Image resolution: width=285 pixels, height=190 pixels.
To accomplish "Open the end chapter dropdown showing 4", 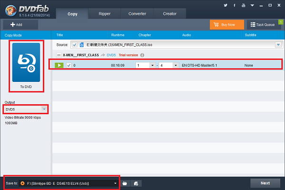I will pyautogui.click(x=169, y=65).
